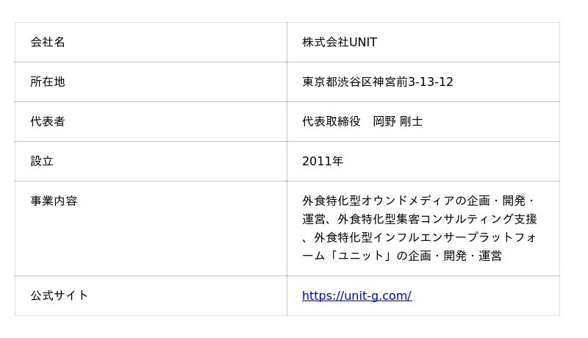Click the quoted 「ユニット」 text
The image size is (588, 338).
(360, 256)
